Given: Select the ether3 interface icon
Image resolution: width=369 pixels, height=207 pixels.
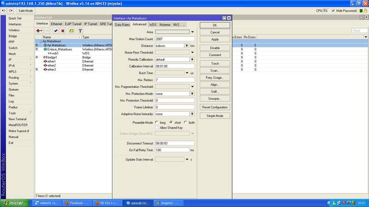Looking at the screenshot, I should point(45,69).
